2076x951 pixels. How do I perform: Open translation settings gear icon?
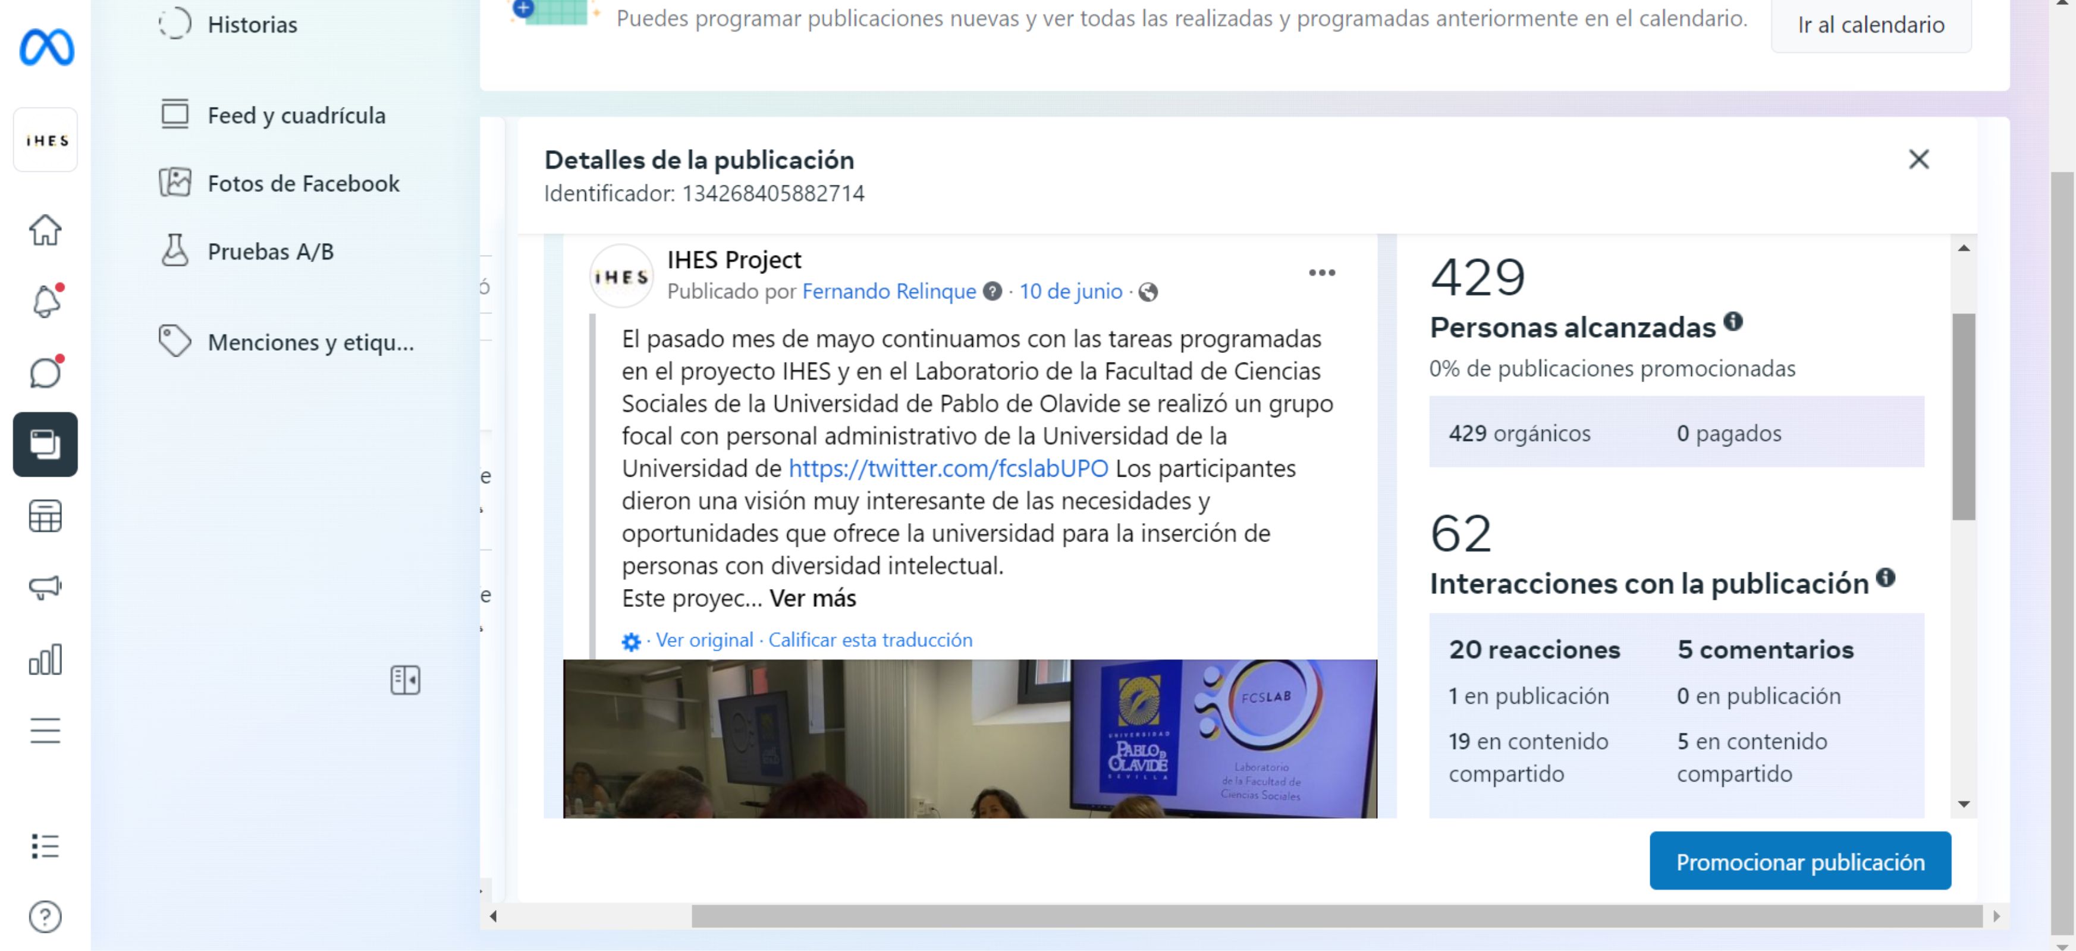631,641
